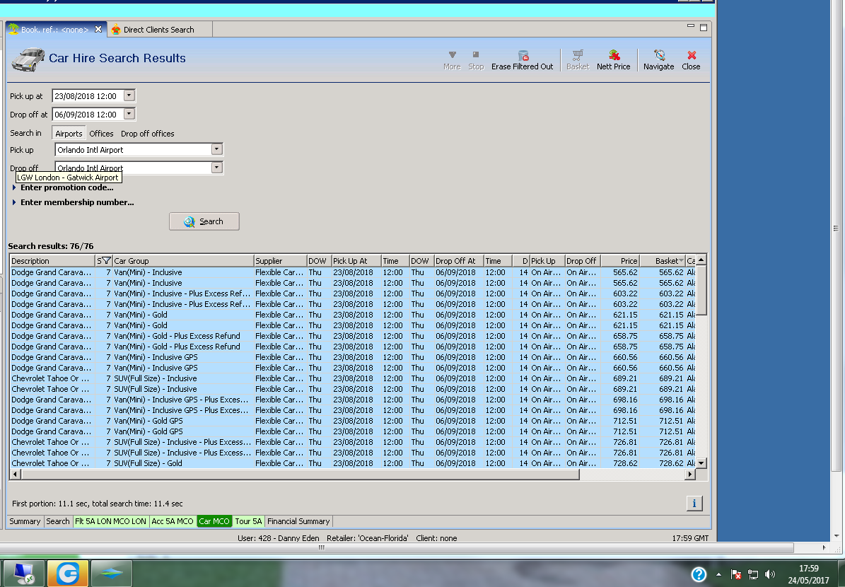Click the Search button
Screen dimensions: 845x587
pos(204,221)
